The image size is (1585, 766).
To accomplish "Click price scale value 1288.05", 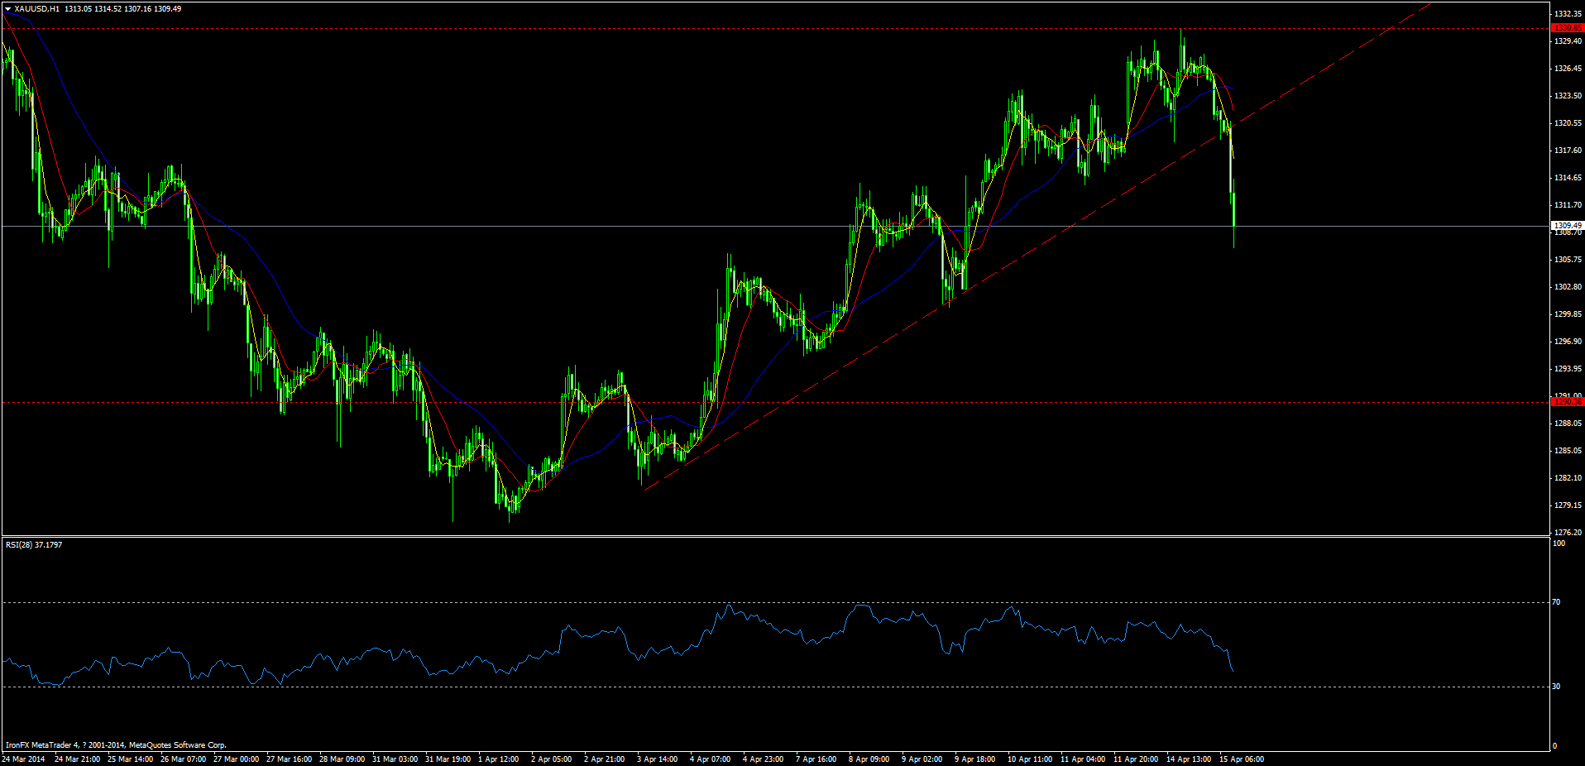I will [x=1568, y=424].
